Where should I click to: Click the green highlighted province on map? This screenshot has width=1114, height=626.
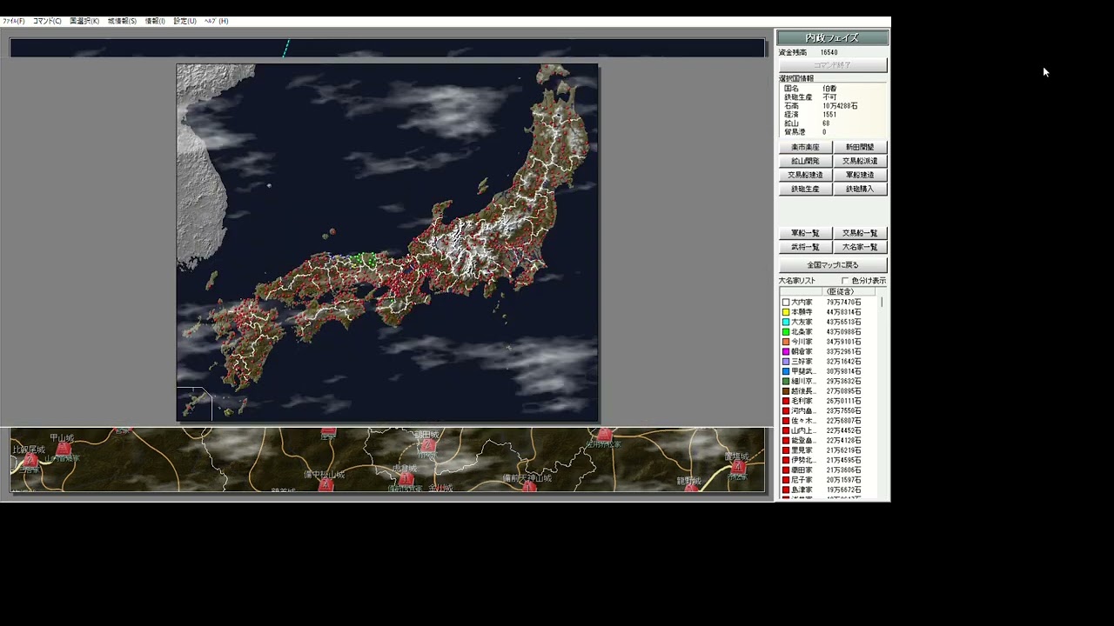click(x=365, y=259)
